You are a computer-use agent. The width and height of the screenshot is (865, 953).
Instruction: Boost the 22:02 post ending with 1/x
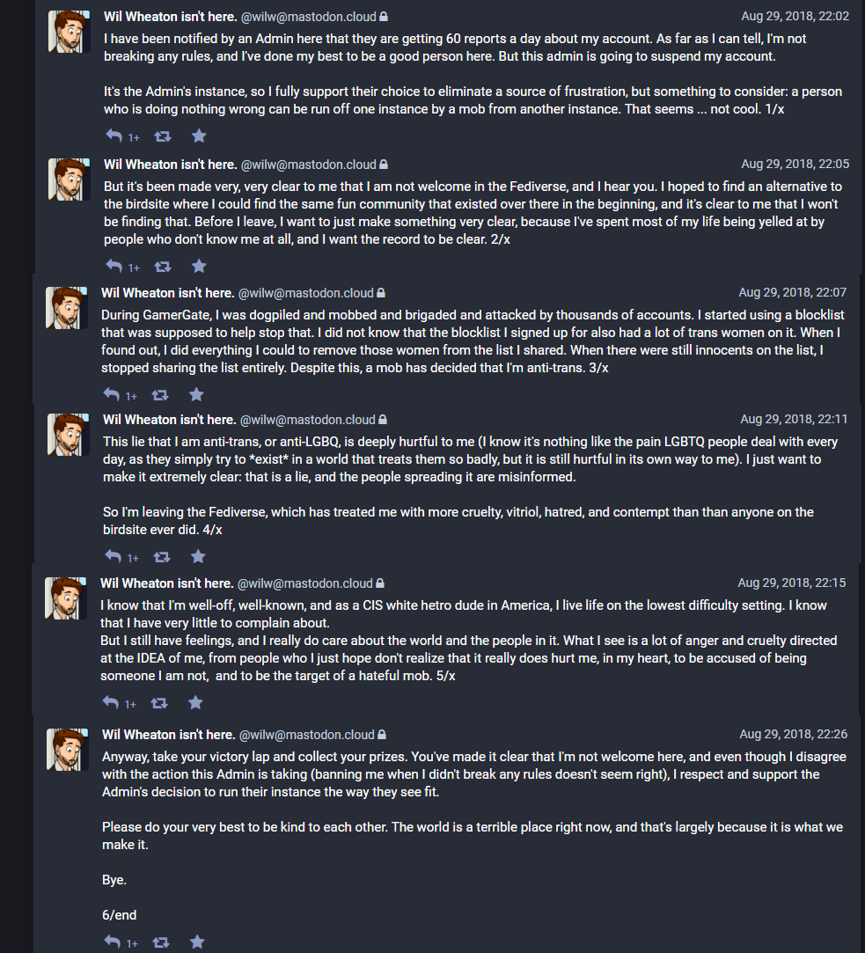[x=162, y=136]
